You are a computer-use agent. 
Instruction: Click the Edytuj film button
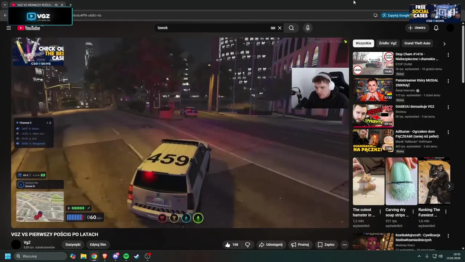coord(98,245)
